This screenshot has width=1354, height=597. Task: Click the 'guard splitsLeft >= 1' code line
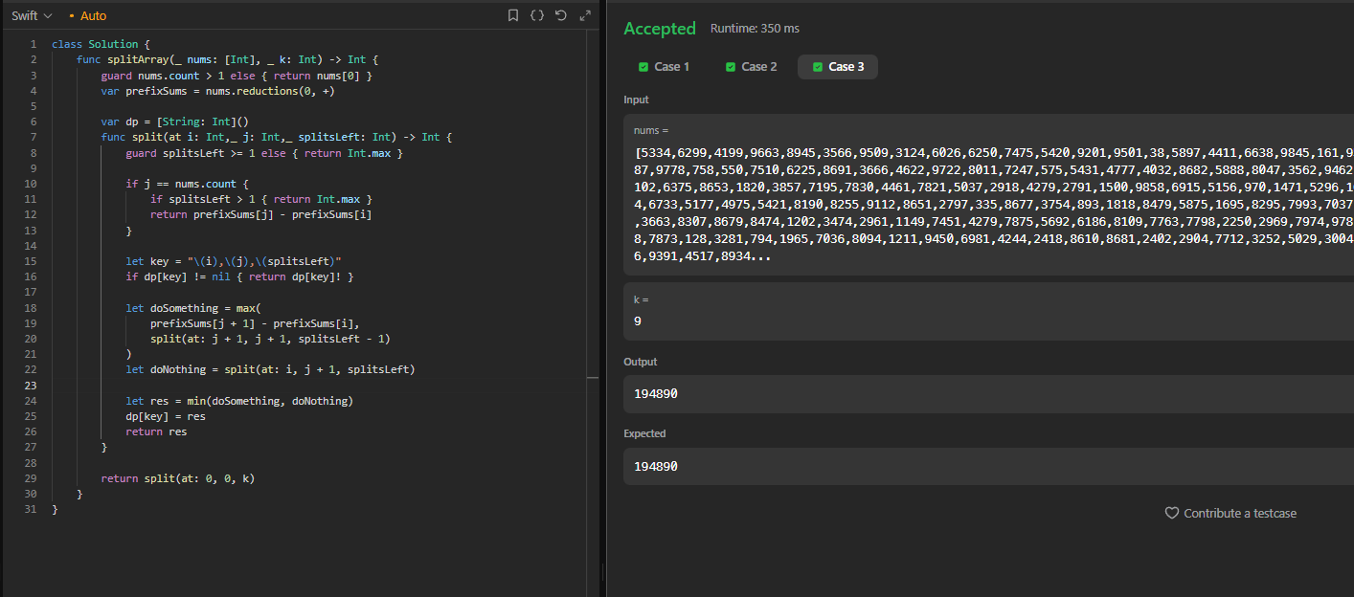[x=264, y=153]
